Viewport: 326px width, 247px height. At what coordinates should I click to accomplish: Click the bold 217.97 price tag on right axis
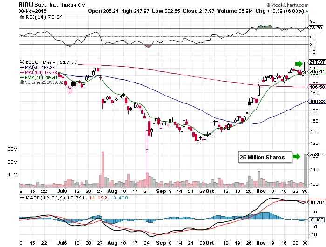pos(317,62)
